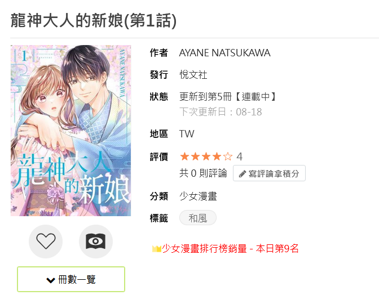This screenshot has width=379, height=304.
Task: Open author AYANE NATSUKAWA link
Action: [225, 53]
